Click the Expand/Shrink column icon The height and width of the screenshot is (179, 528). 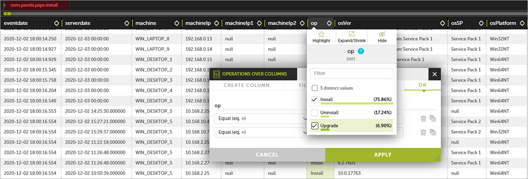352,35
